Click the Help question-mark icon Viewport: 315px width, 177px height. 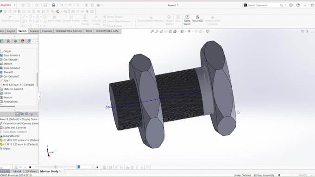pyautogui.click(x=298, y=5)
